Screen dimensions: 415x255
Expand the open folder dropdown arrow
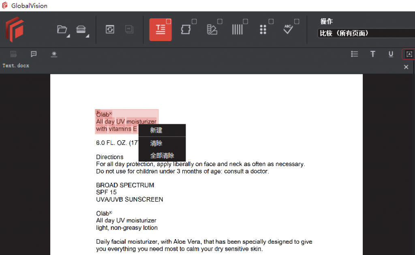pos(68,36)
